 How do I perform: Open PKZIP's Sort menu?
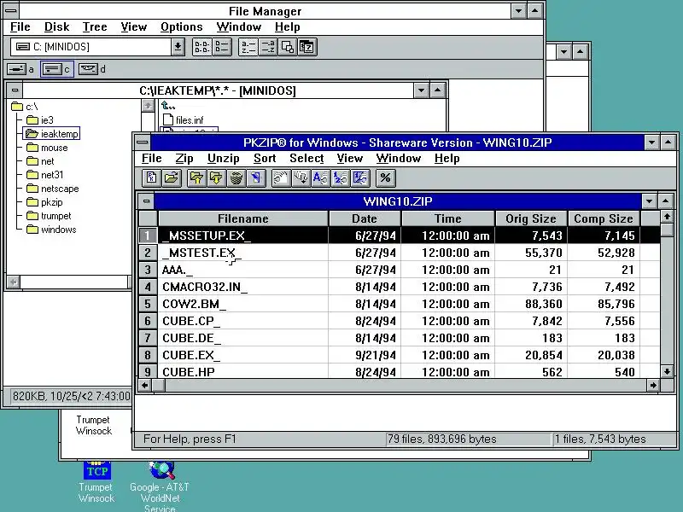pyautogui.click(x=265, y=159)
